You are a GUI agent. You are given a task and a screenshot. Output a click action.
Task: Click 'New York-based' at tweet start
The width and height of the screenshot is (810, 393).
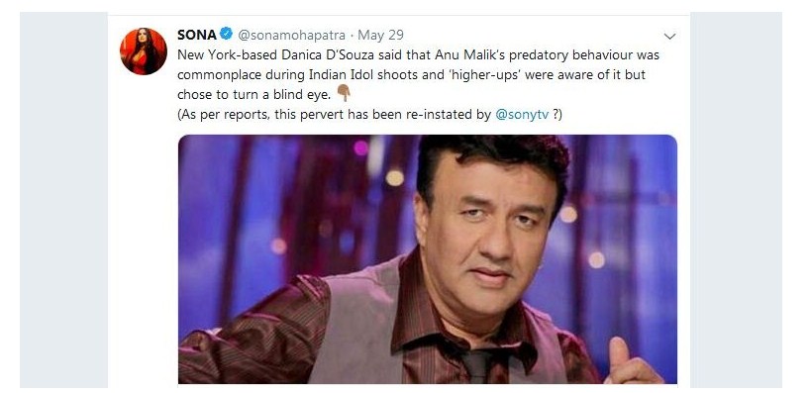click(228, 54)
